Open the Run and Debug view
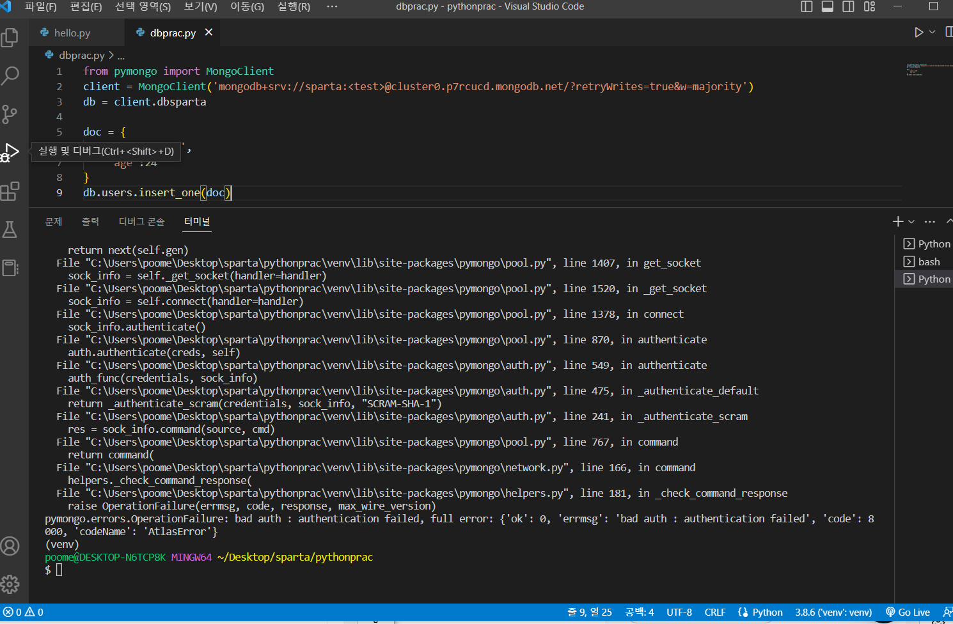953x624 pixels. (x=10, y=153)
